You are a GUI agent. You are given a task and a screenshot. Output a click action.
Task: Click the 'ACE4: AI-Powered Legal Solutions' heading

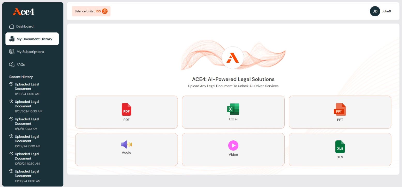click(x=233, y=79)
